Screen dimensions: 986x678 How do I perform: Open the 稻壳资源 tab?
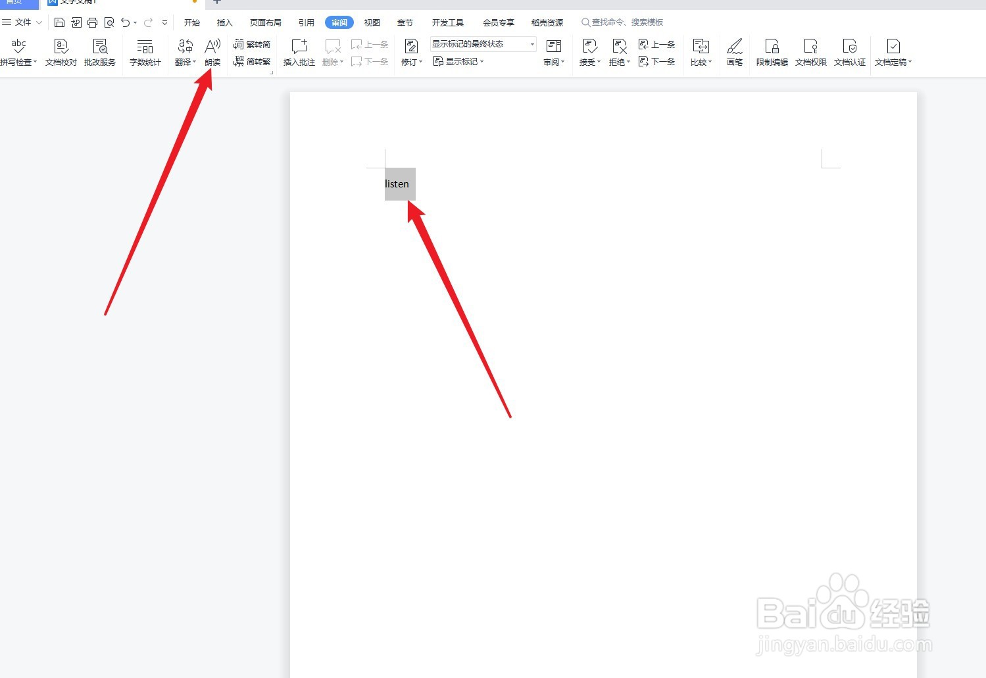(x=547, y=22)
